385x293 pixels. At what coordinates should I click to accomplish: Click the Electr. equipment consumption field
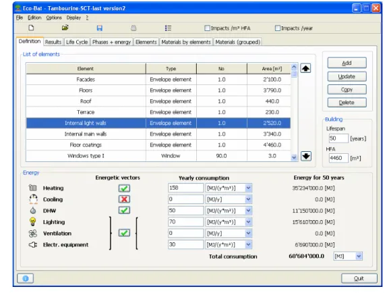coord(185,244)
